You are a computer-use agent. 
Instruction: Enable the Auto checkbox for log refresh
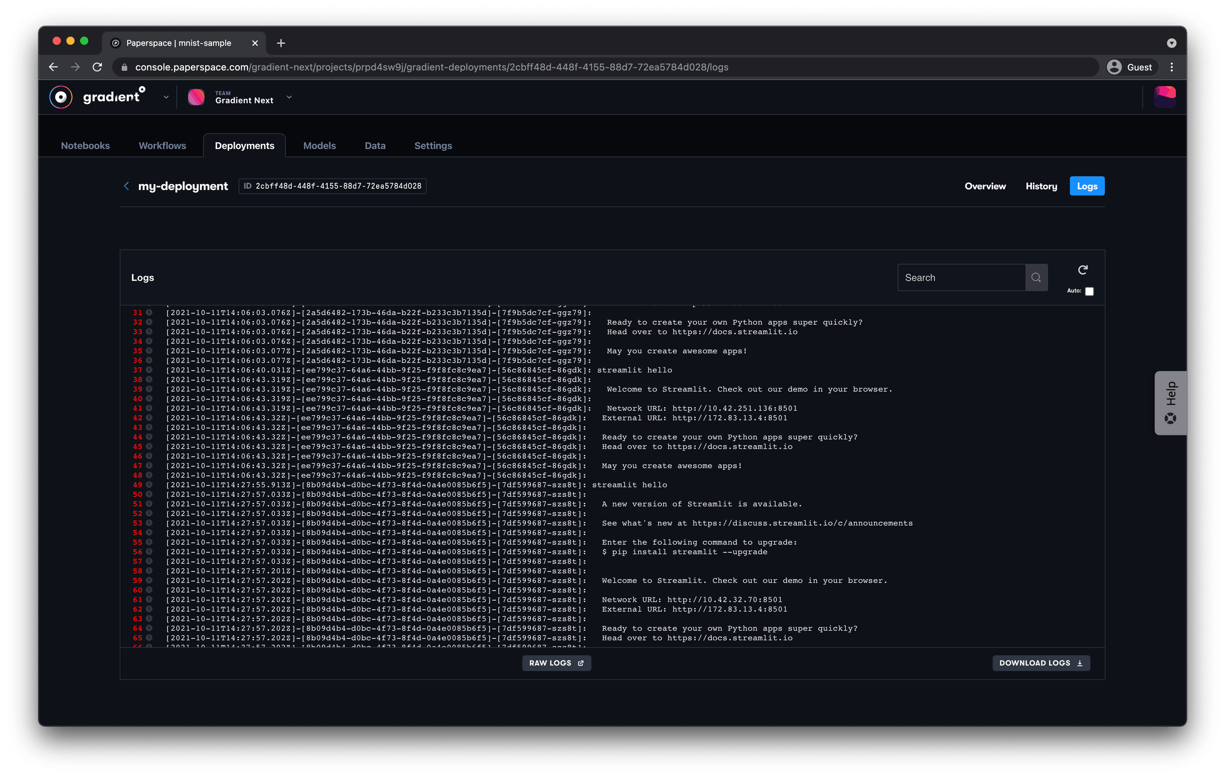click(1089, 291)
